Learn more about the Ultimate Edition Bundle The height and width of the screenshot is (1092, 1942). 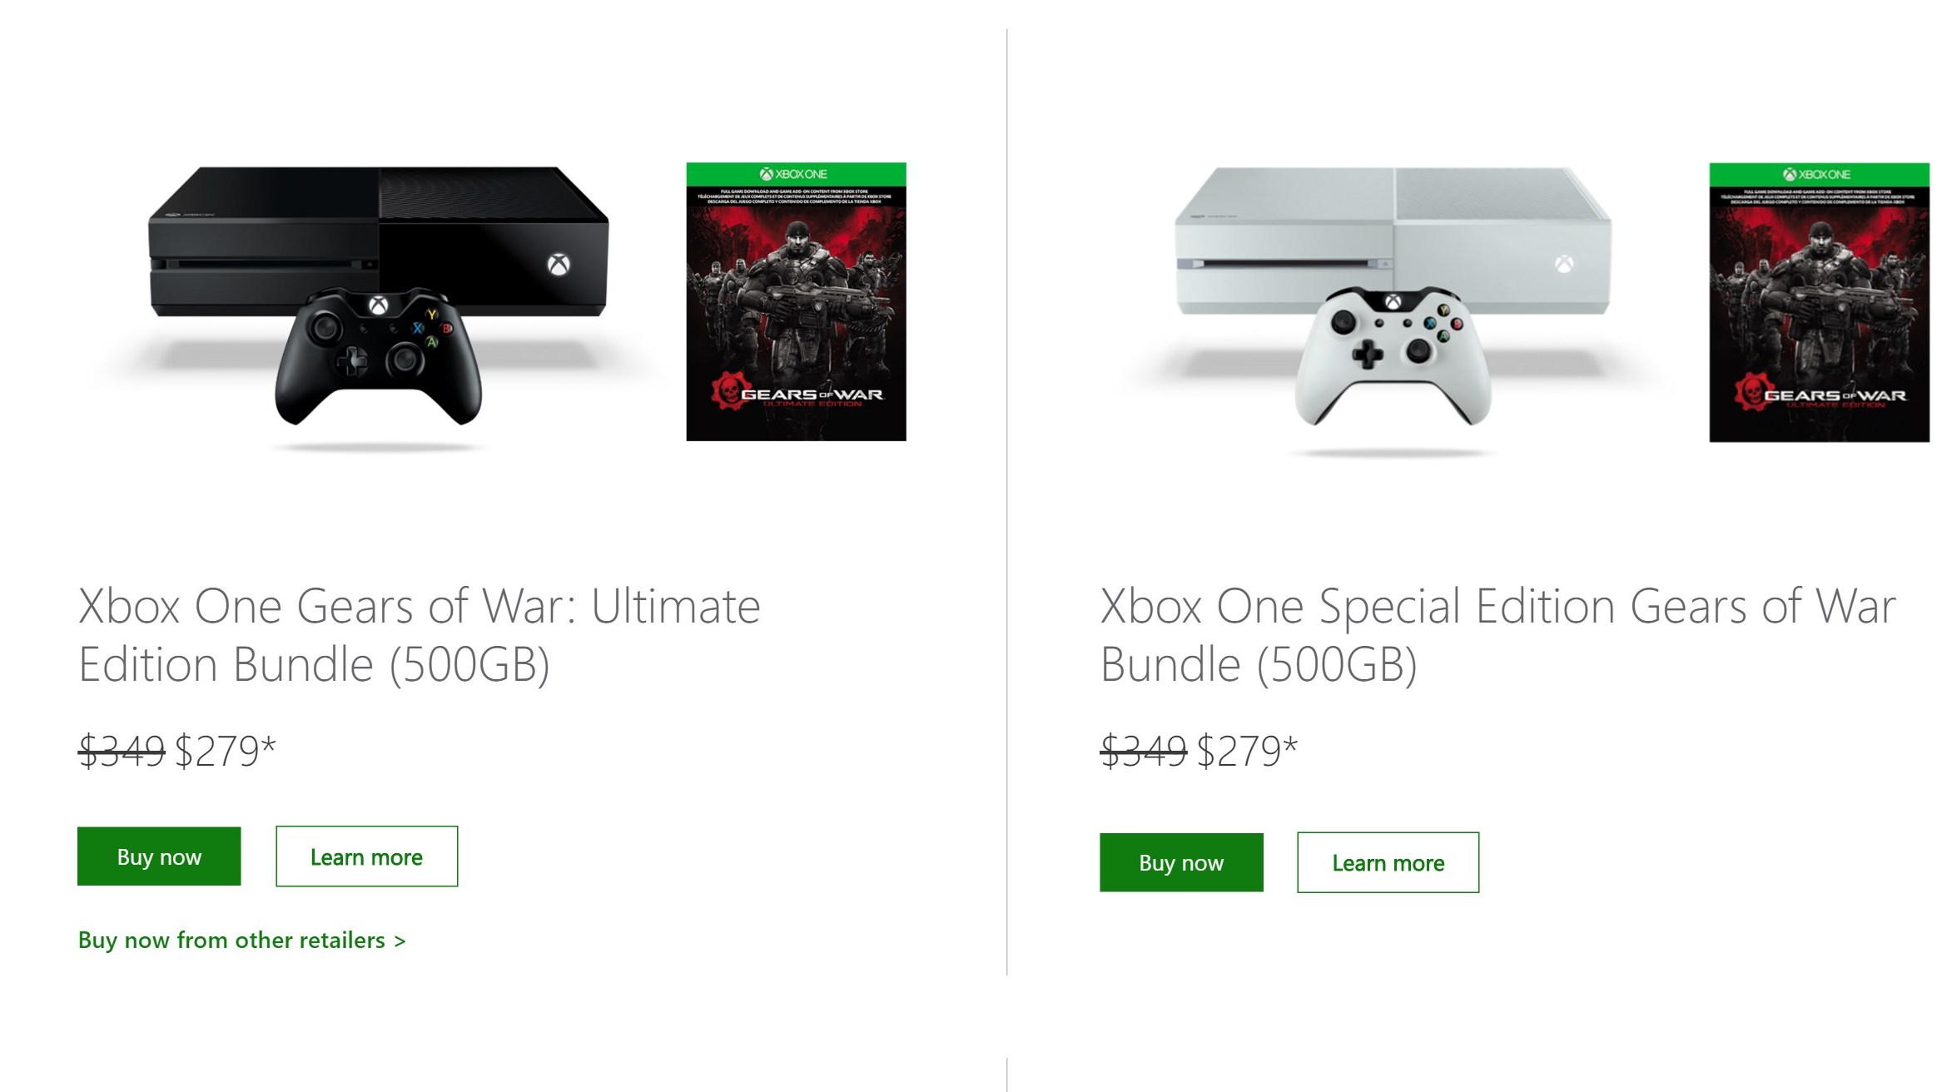(x=366, y=856)
